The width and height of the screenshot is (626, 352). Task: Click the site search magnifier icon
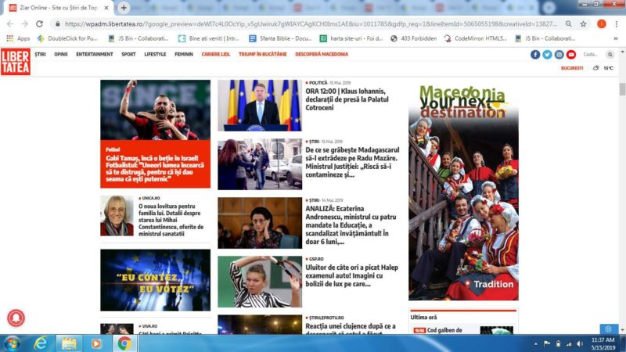610,55
